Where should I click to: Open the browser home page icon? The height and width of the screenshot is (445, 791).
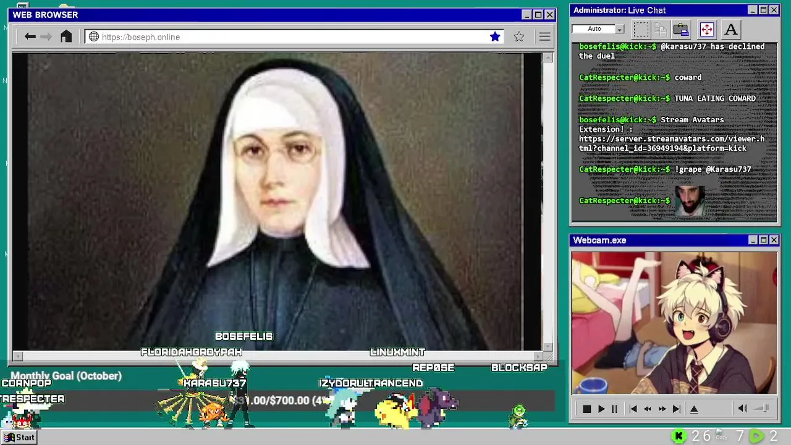[66, 36]
